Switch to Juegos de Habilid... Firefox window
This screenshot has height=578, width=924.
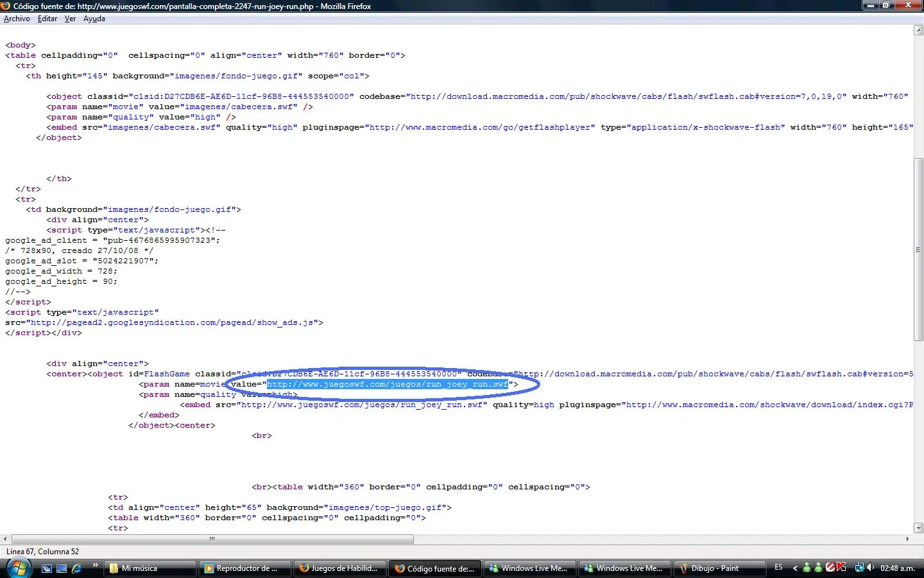tap(341, 568)
